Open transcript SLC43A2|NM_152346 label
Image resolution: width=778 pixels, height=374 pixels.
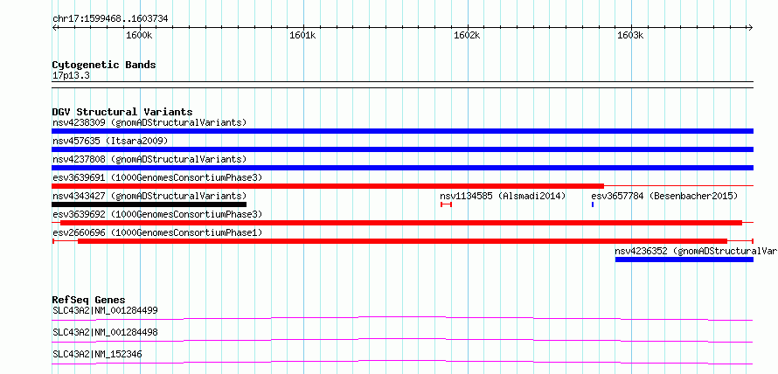[x=97, y=354]
